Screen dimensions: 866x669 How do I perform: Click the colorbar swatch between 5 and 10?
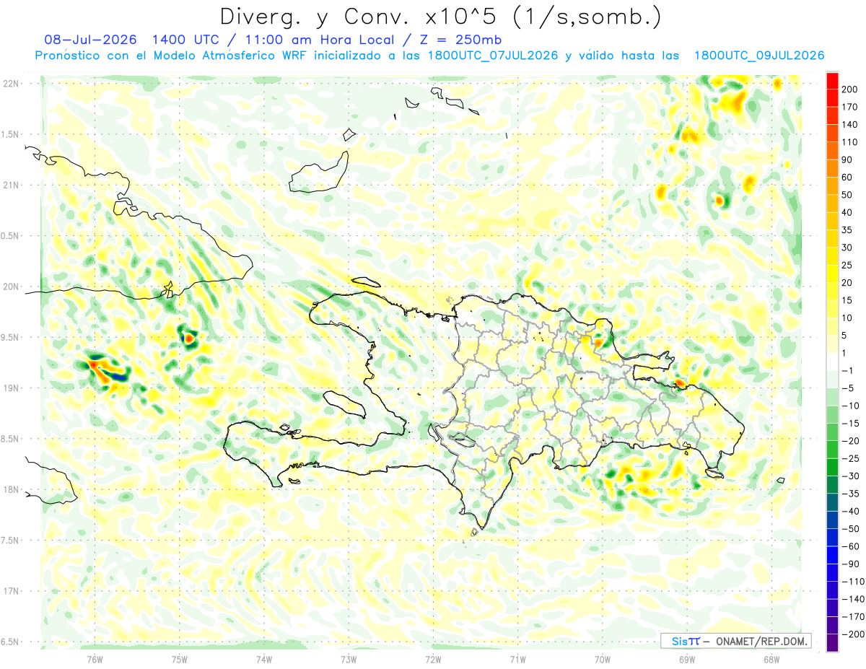pyautogui.click(x=832, y=326)
